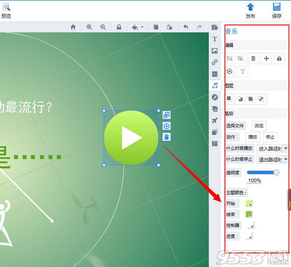Click send to back icon under 图层
The height and width of the screenshot is (267, 291).
click(261, 99)
